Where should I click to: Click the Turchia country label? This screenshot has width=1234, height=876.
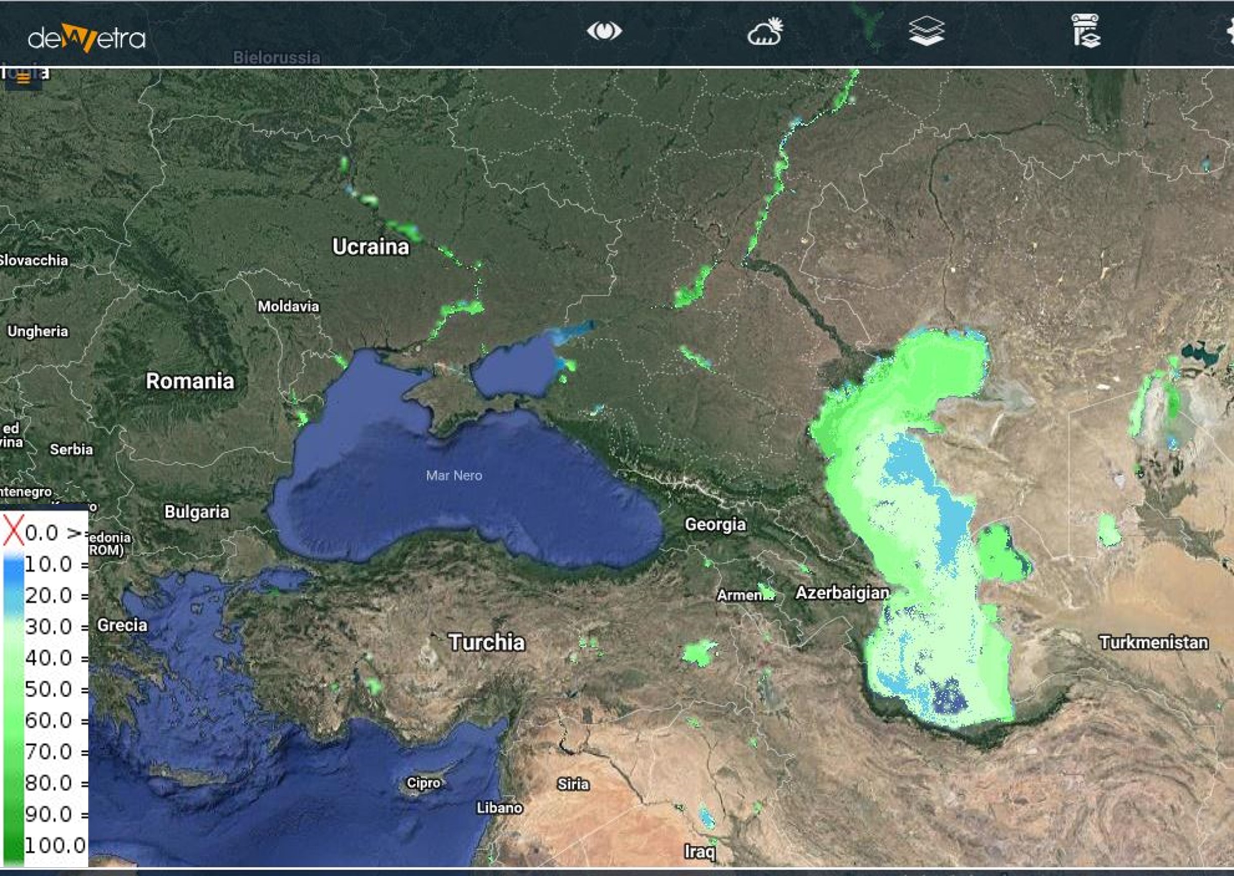pos(486,642)
